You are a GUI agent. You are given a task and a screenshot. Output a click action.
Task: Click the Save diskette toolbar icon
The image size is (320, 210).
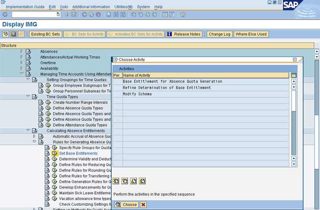pyautogui.click(x=74, y=14)
